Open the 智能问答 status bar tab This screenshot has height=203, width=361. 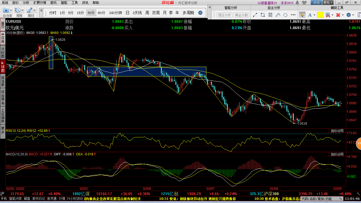click(16, 199)
